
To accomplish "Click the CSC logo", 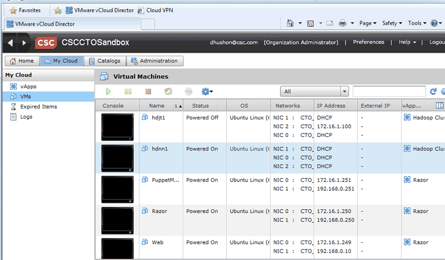I will tap(46, 43).
